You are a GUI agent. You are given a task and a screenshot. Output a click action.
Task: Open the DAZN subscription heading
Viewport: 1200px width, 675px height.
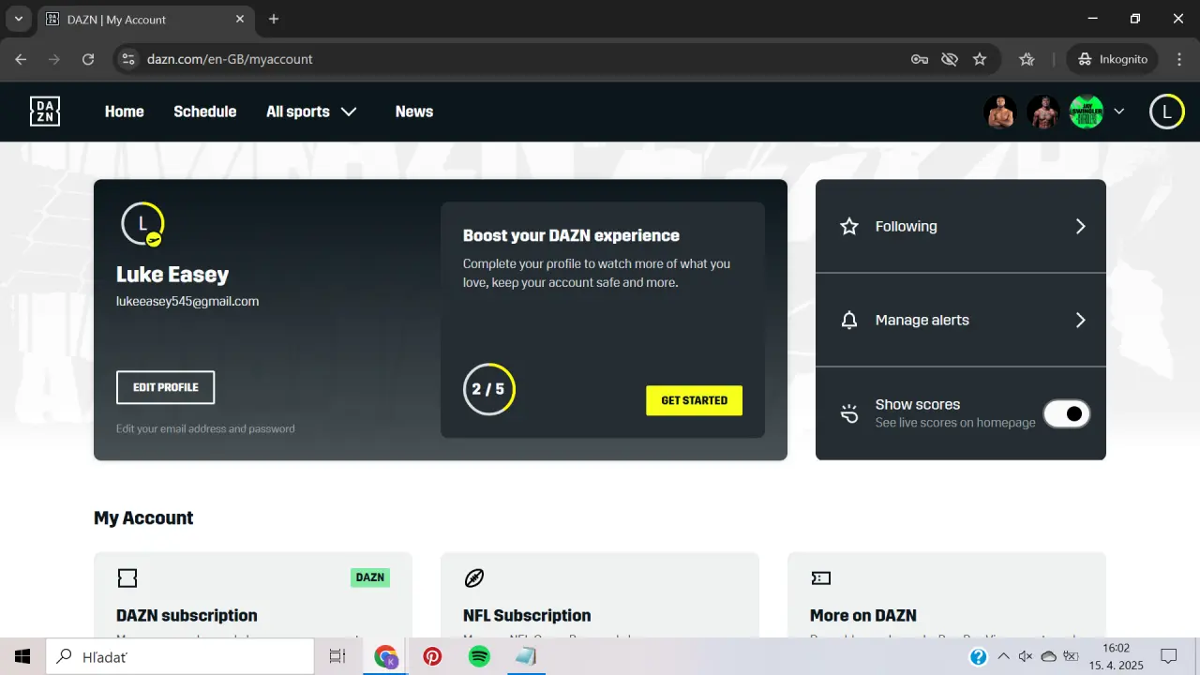tap(187, 616)
